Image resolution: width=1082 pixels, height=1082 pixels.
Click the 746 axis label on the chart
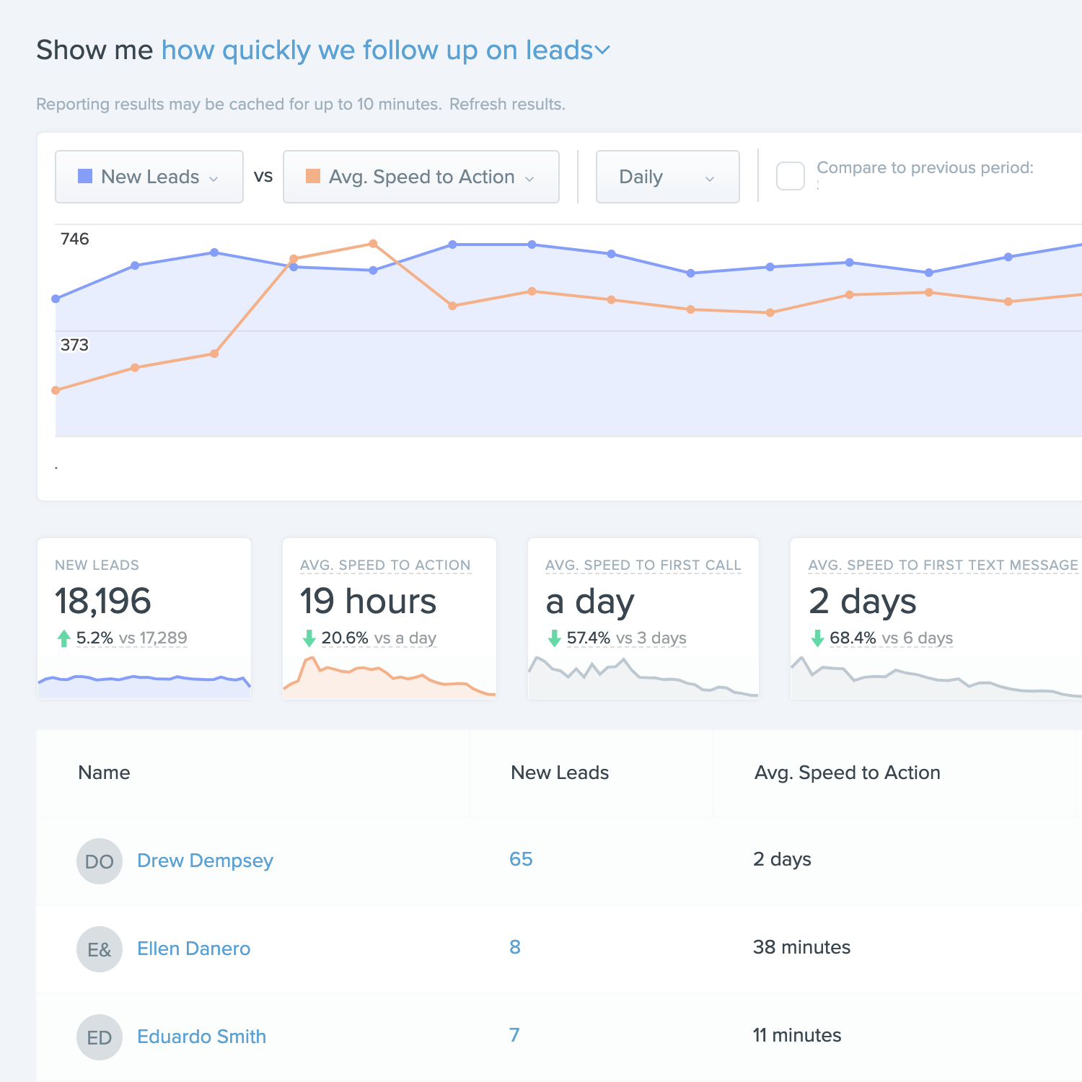pos(74,239)
